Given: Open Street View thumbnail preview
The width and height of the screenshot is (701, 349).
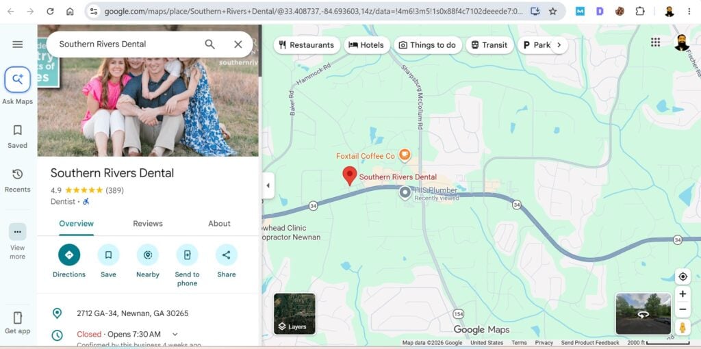Looking at the screenshot, I should point(643,313).
